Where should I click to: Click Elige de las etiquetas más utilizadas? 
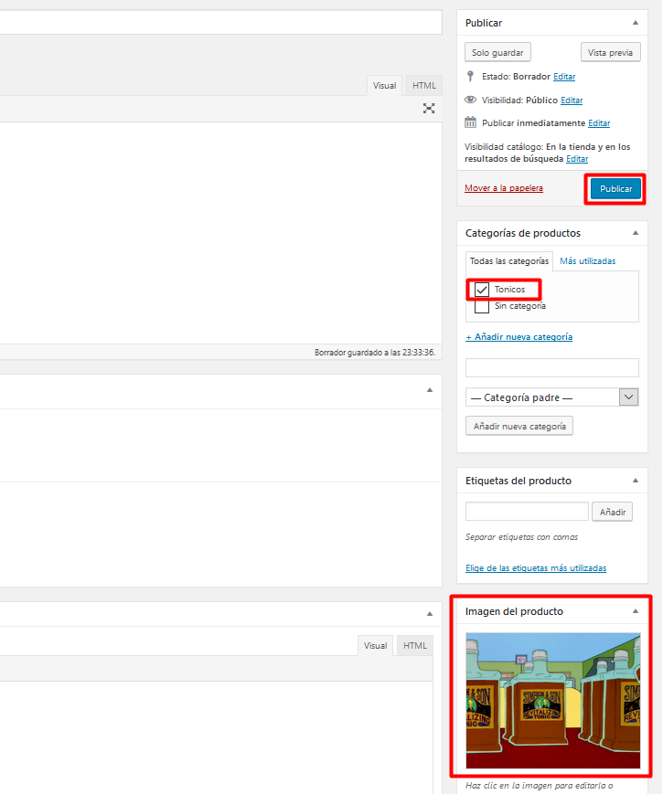tap(536, 568)
